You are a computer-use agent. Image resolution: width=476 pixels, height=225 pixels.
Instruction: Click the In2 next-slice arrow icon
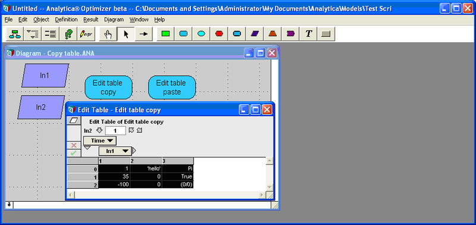[x=140, y=130]
